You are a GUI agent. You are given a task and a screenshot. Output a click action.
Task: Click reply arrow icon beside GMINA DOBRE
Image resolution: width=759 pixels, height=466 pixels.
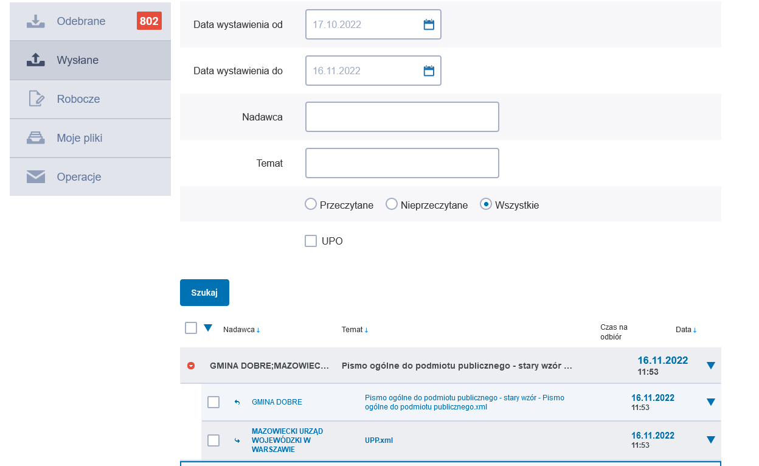pyautogui.click(x=237, y=402)
